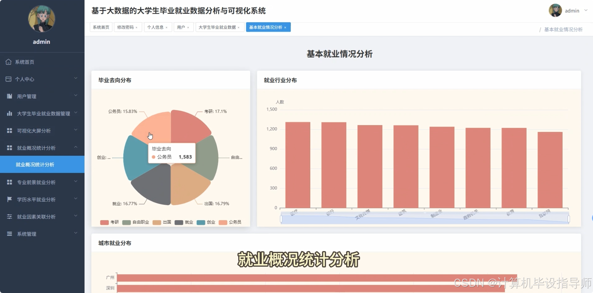Click the 系统管理 list icon
The width and height of the screenshot is (593, 293).
pos(9,234)
